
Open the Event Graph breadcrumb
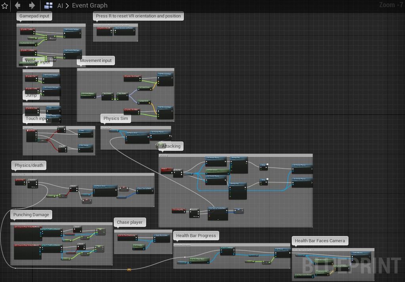click(89, 6)
